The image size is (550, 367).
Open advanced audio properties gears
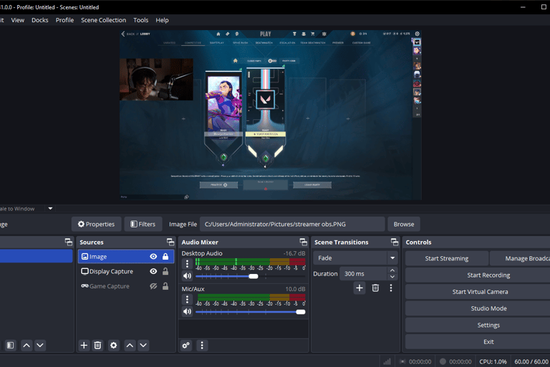coord(186,346)
